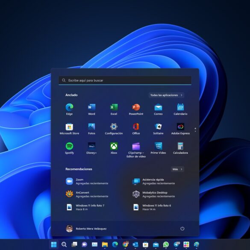Open taskbar Search magnifier

[64, 244]
